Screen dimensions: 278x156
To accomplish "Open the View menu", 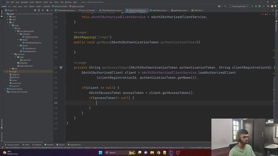I will click(17, 2).
